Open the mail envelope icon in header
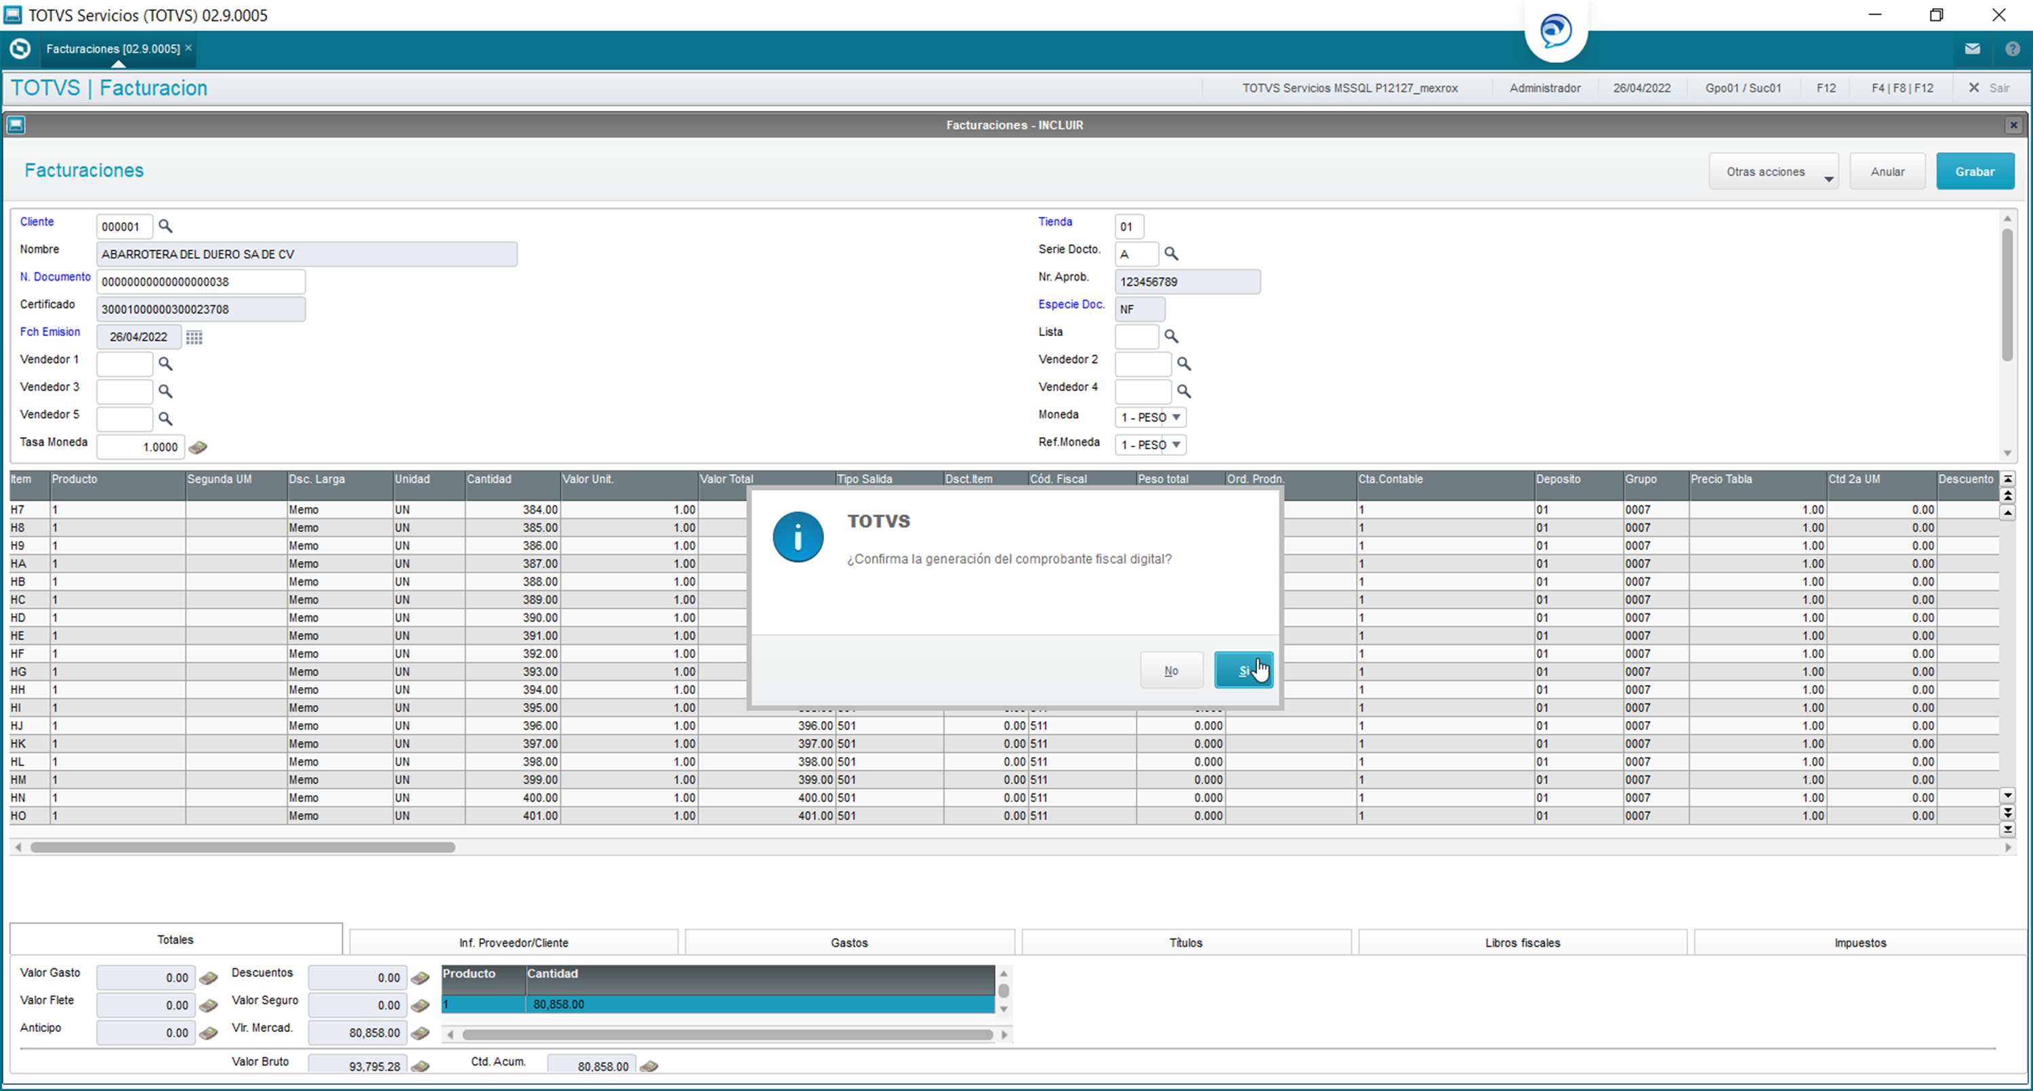This screenshot has height=1091, width=2033. (x=1972, y=49)
